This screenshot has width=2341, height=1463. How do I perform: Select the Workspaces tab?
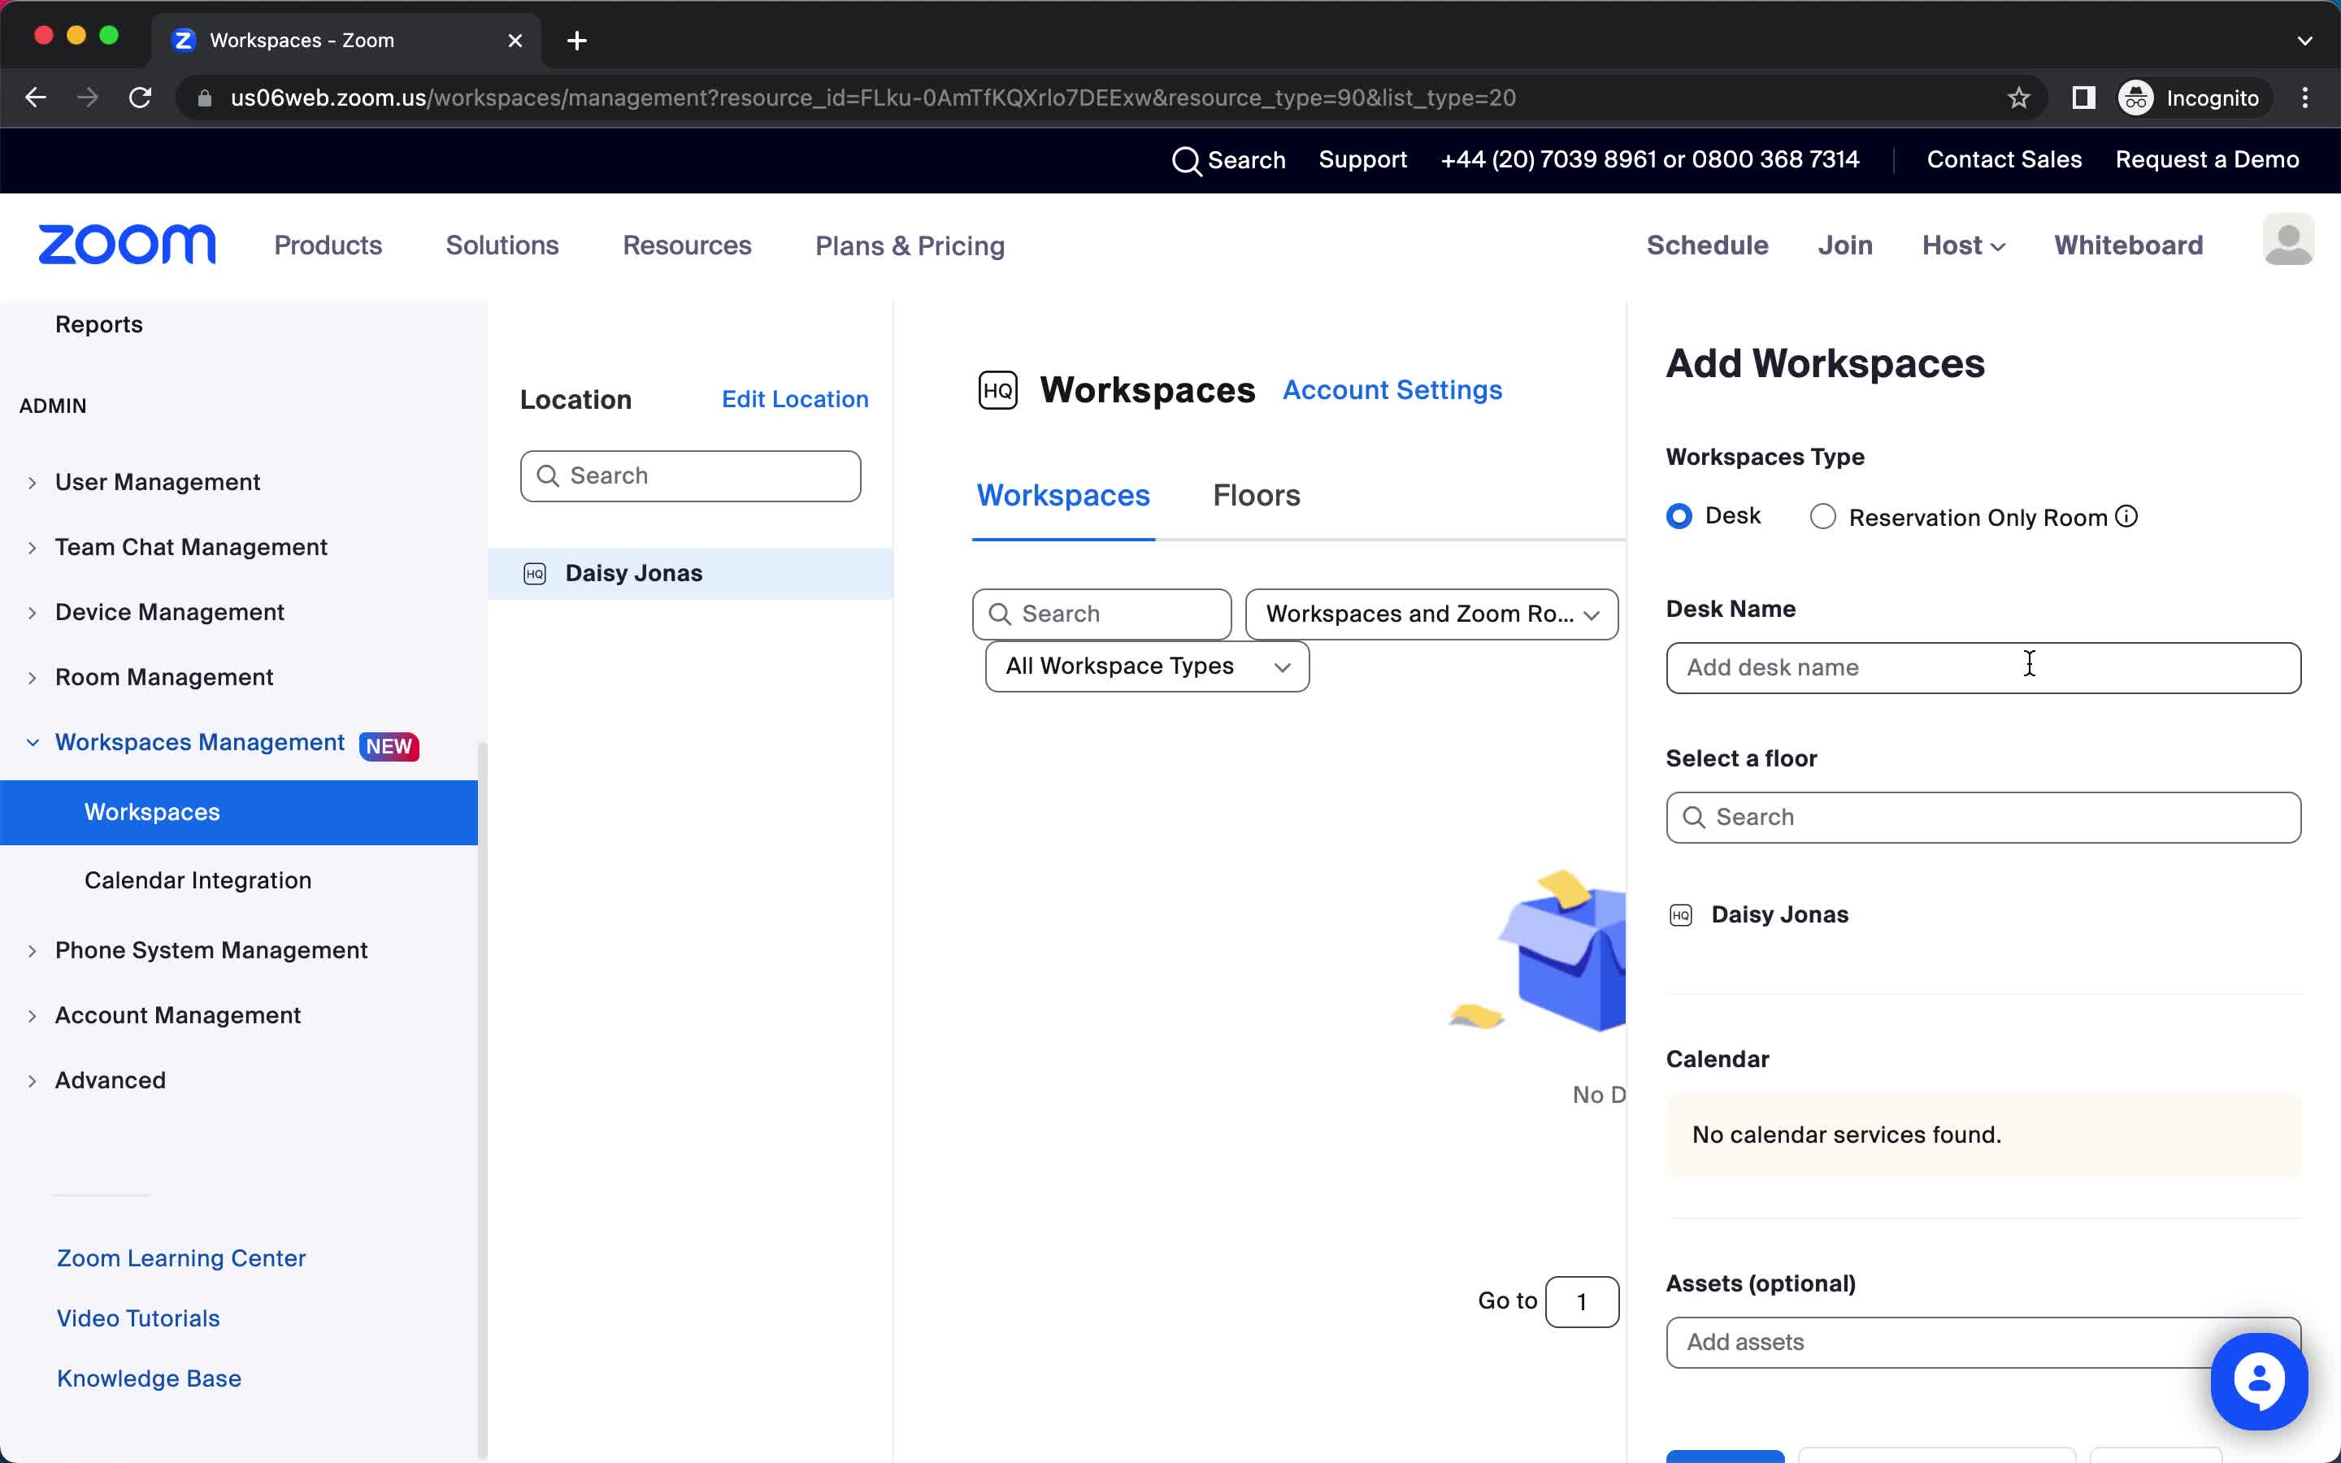[1062, 496]
